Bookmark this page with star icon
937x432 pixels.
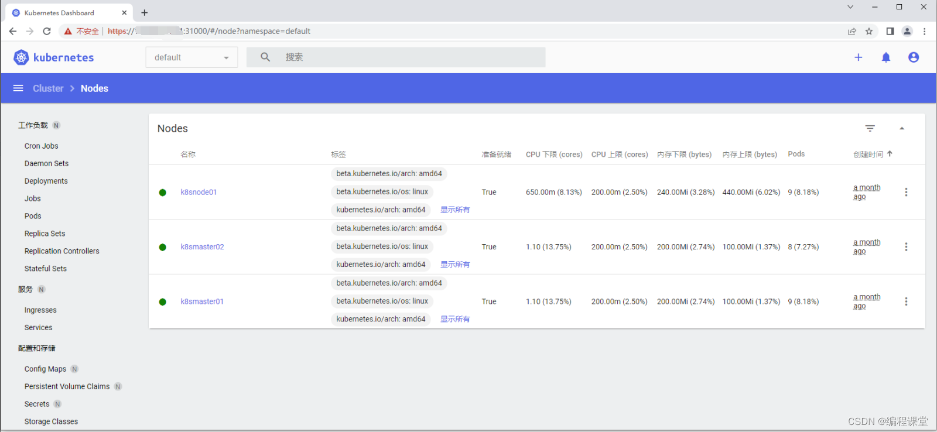(x=869, y=31)
